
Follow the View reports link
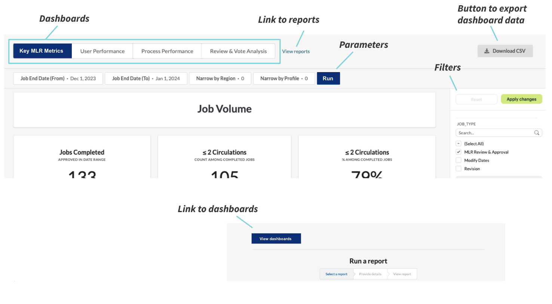(296, 52)
